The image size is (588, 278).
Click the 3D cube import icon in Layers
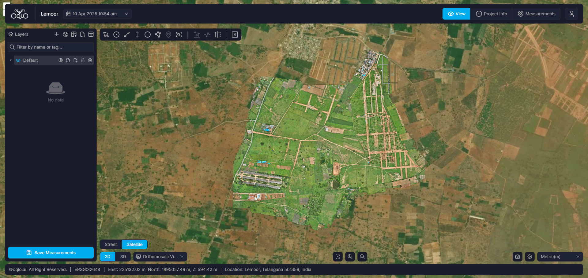(65, 34)
